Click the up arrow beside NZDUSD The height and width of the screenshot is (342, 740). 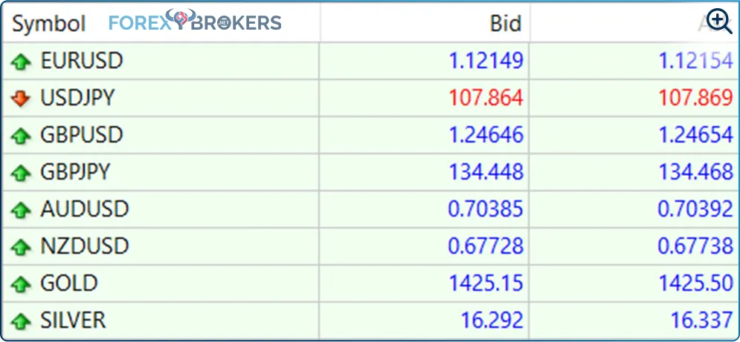coord(21,247)
